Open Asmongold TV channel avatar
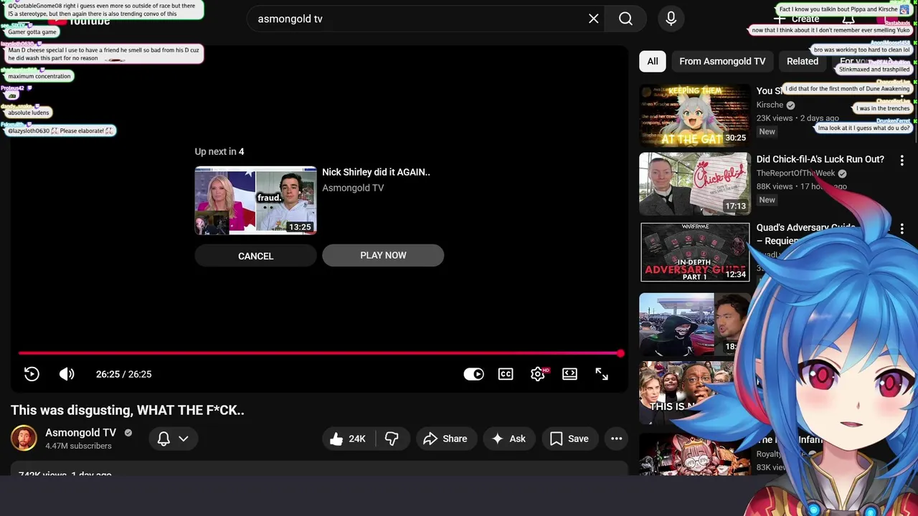This screenshot has height=516, width=918. [x=24, y=438]
